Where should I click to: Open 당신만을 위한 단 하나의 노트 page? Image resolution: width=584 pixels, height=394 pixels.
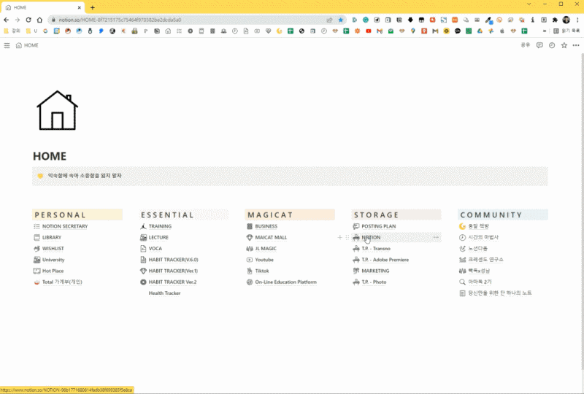500,293
